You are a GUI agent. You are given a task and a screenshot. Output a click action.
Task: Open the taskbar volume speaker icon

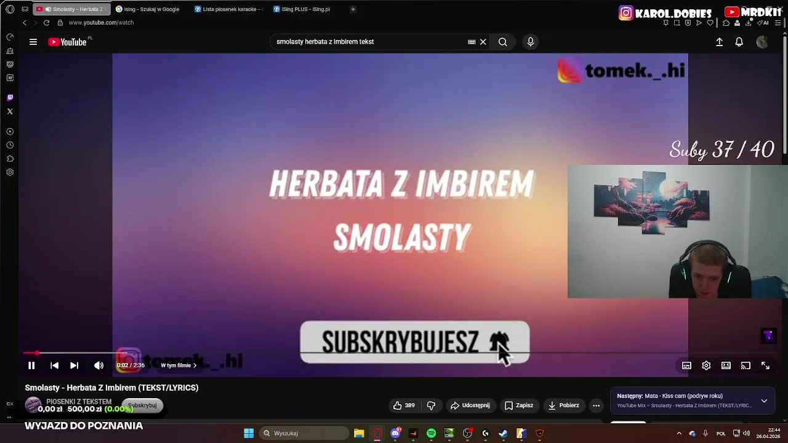746,433
